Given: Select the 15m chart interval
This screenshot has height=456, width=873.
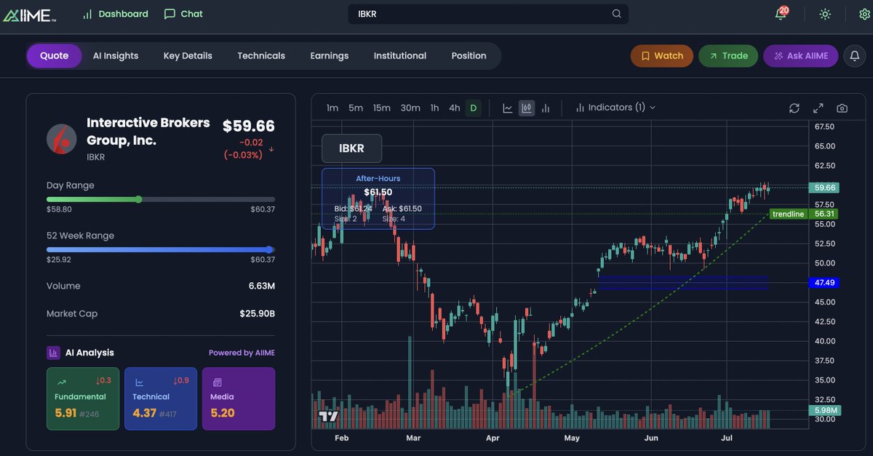Looking at the screenshot, I should coord(382,108).
